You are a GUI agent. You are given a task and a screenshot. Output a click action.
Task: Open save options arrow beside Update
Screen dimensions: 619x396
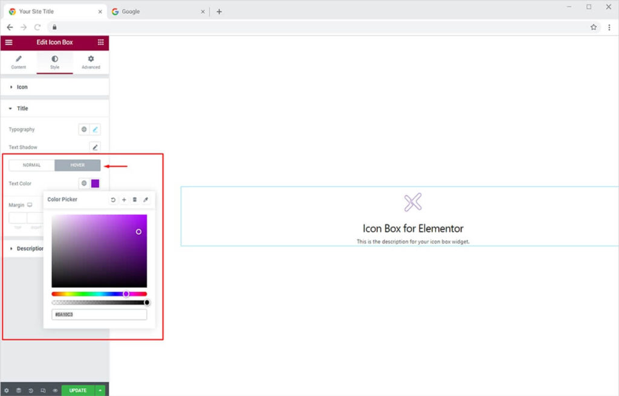pyautogui.click(x=100, y=391)
